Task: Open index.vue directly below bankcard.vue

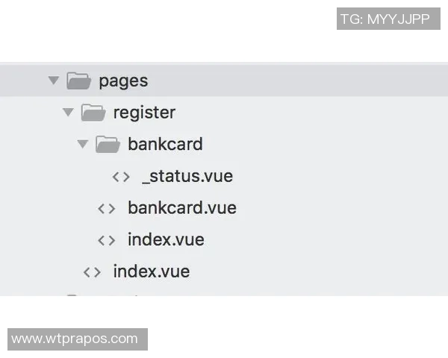Action: pos(166,240)
